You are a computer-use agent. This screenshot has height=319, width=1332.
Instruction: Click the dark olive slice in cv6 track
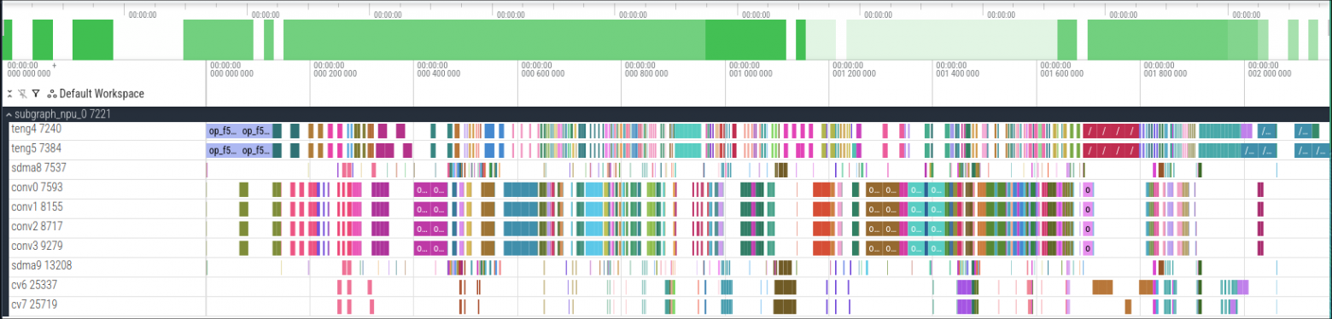click(785, 287)
